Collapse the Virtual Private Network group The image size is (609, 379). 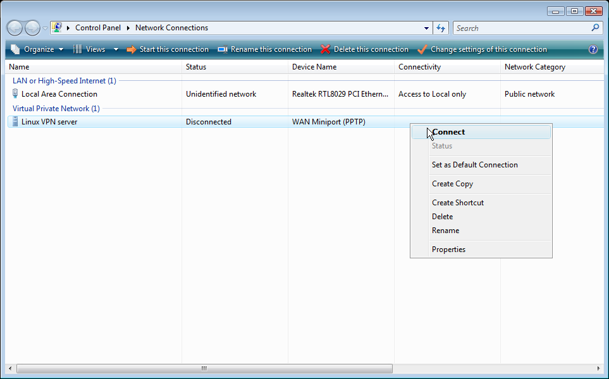pyautogui.click(x=56, y=109)
